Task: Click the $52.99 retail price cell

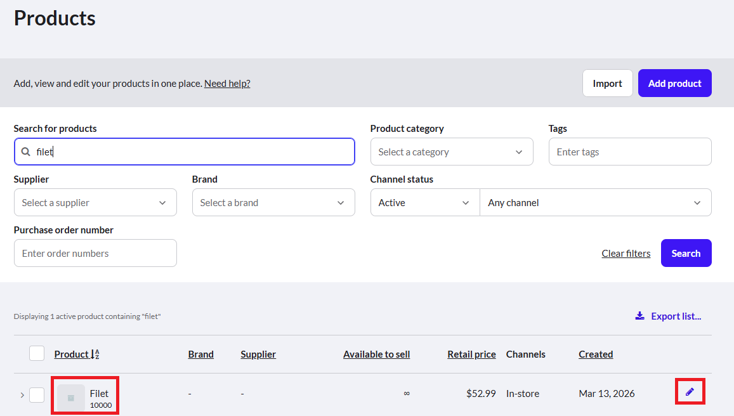Action: [481, 394]
